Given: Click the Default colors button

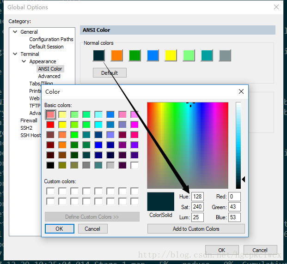Looking at the screenshot, I should (x=110, y=73).
